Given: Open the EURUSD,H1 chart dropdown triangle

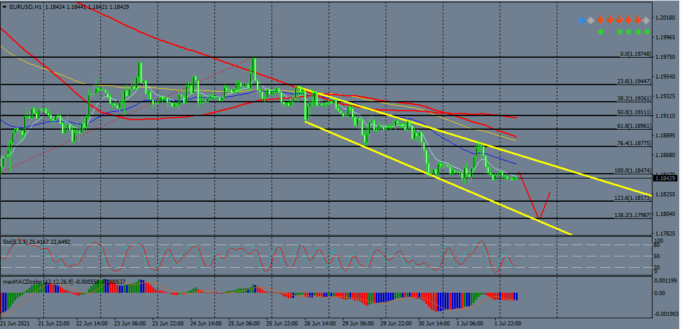Looking at the screenshot, I should coord(4,6).
